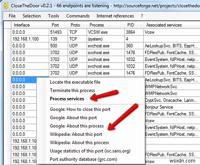Viewport: 200px width, 165px height.
Task: Click the PID 4 cell
Action: pyautogui.click(x=134, y=39)
